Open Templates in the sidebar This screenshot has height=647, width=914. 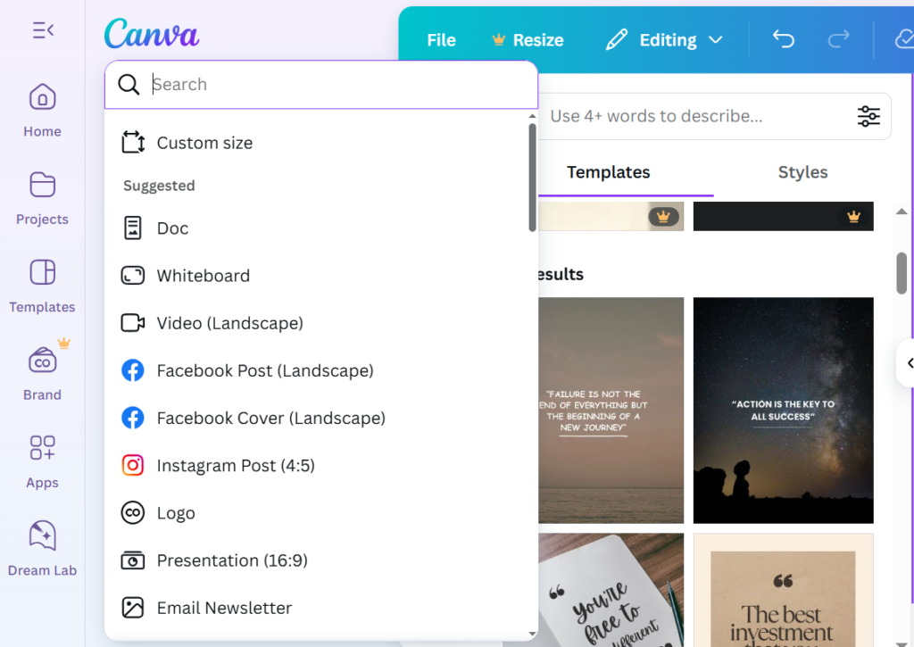(42, 286)
